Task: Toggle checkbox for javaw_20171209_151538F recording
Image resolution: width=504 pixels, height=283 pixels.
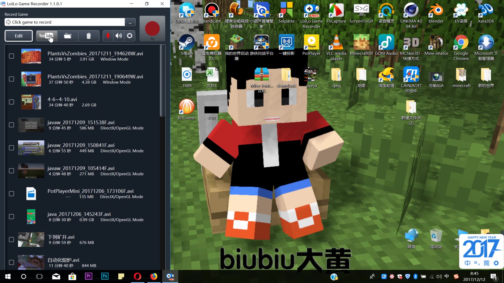Action: (x=12, y=125)
